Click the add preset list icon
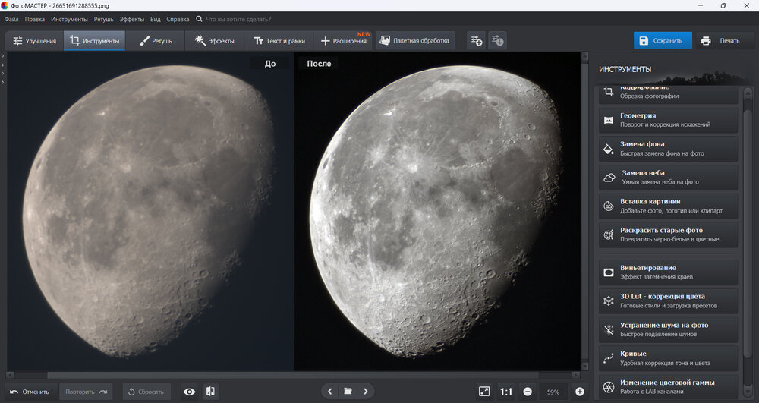Viewport: 759px width, 403px height. (x=476, y=40)
